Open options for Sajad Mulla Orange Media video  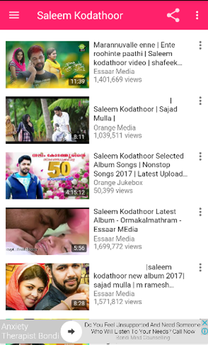[x=200, y=101]
